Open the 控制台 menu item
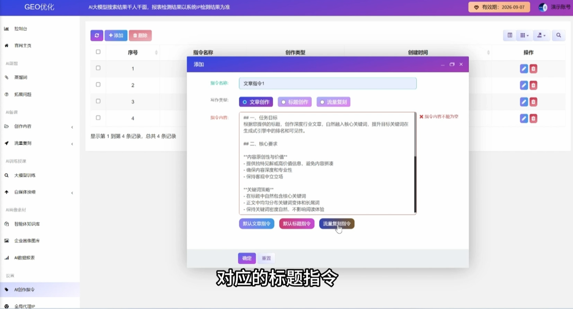This screenshot has width=573, height=309. pyautogui.click(x=20, y=28)
